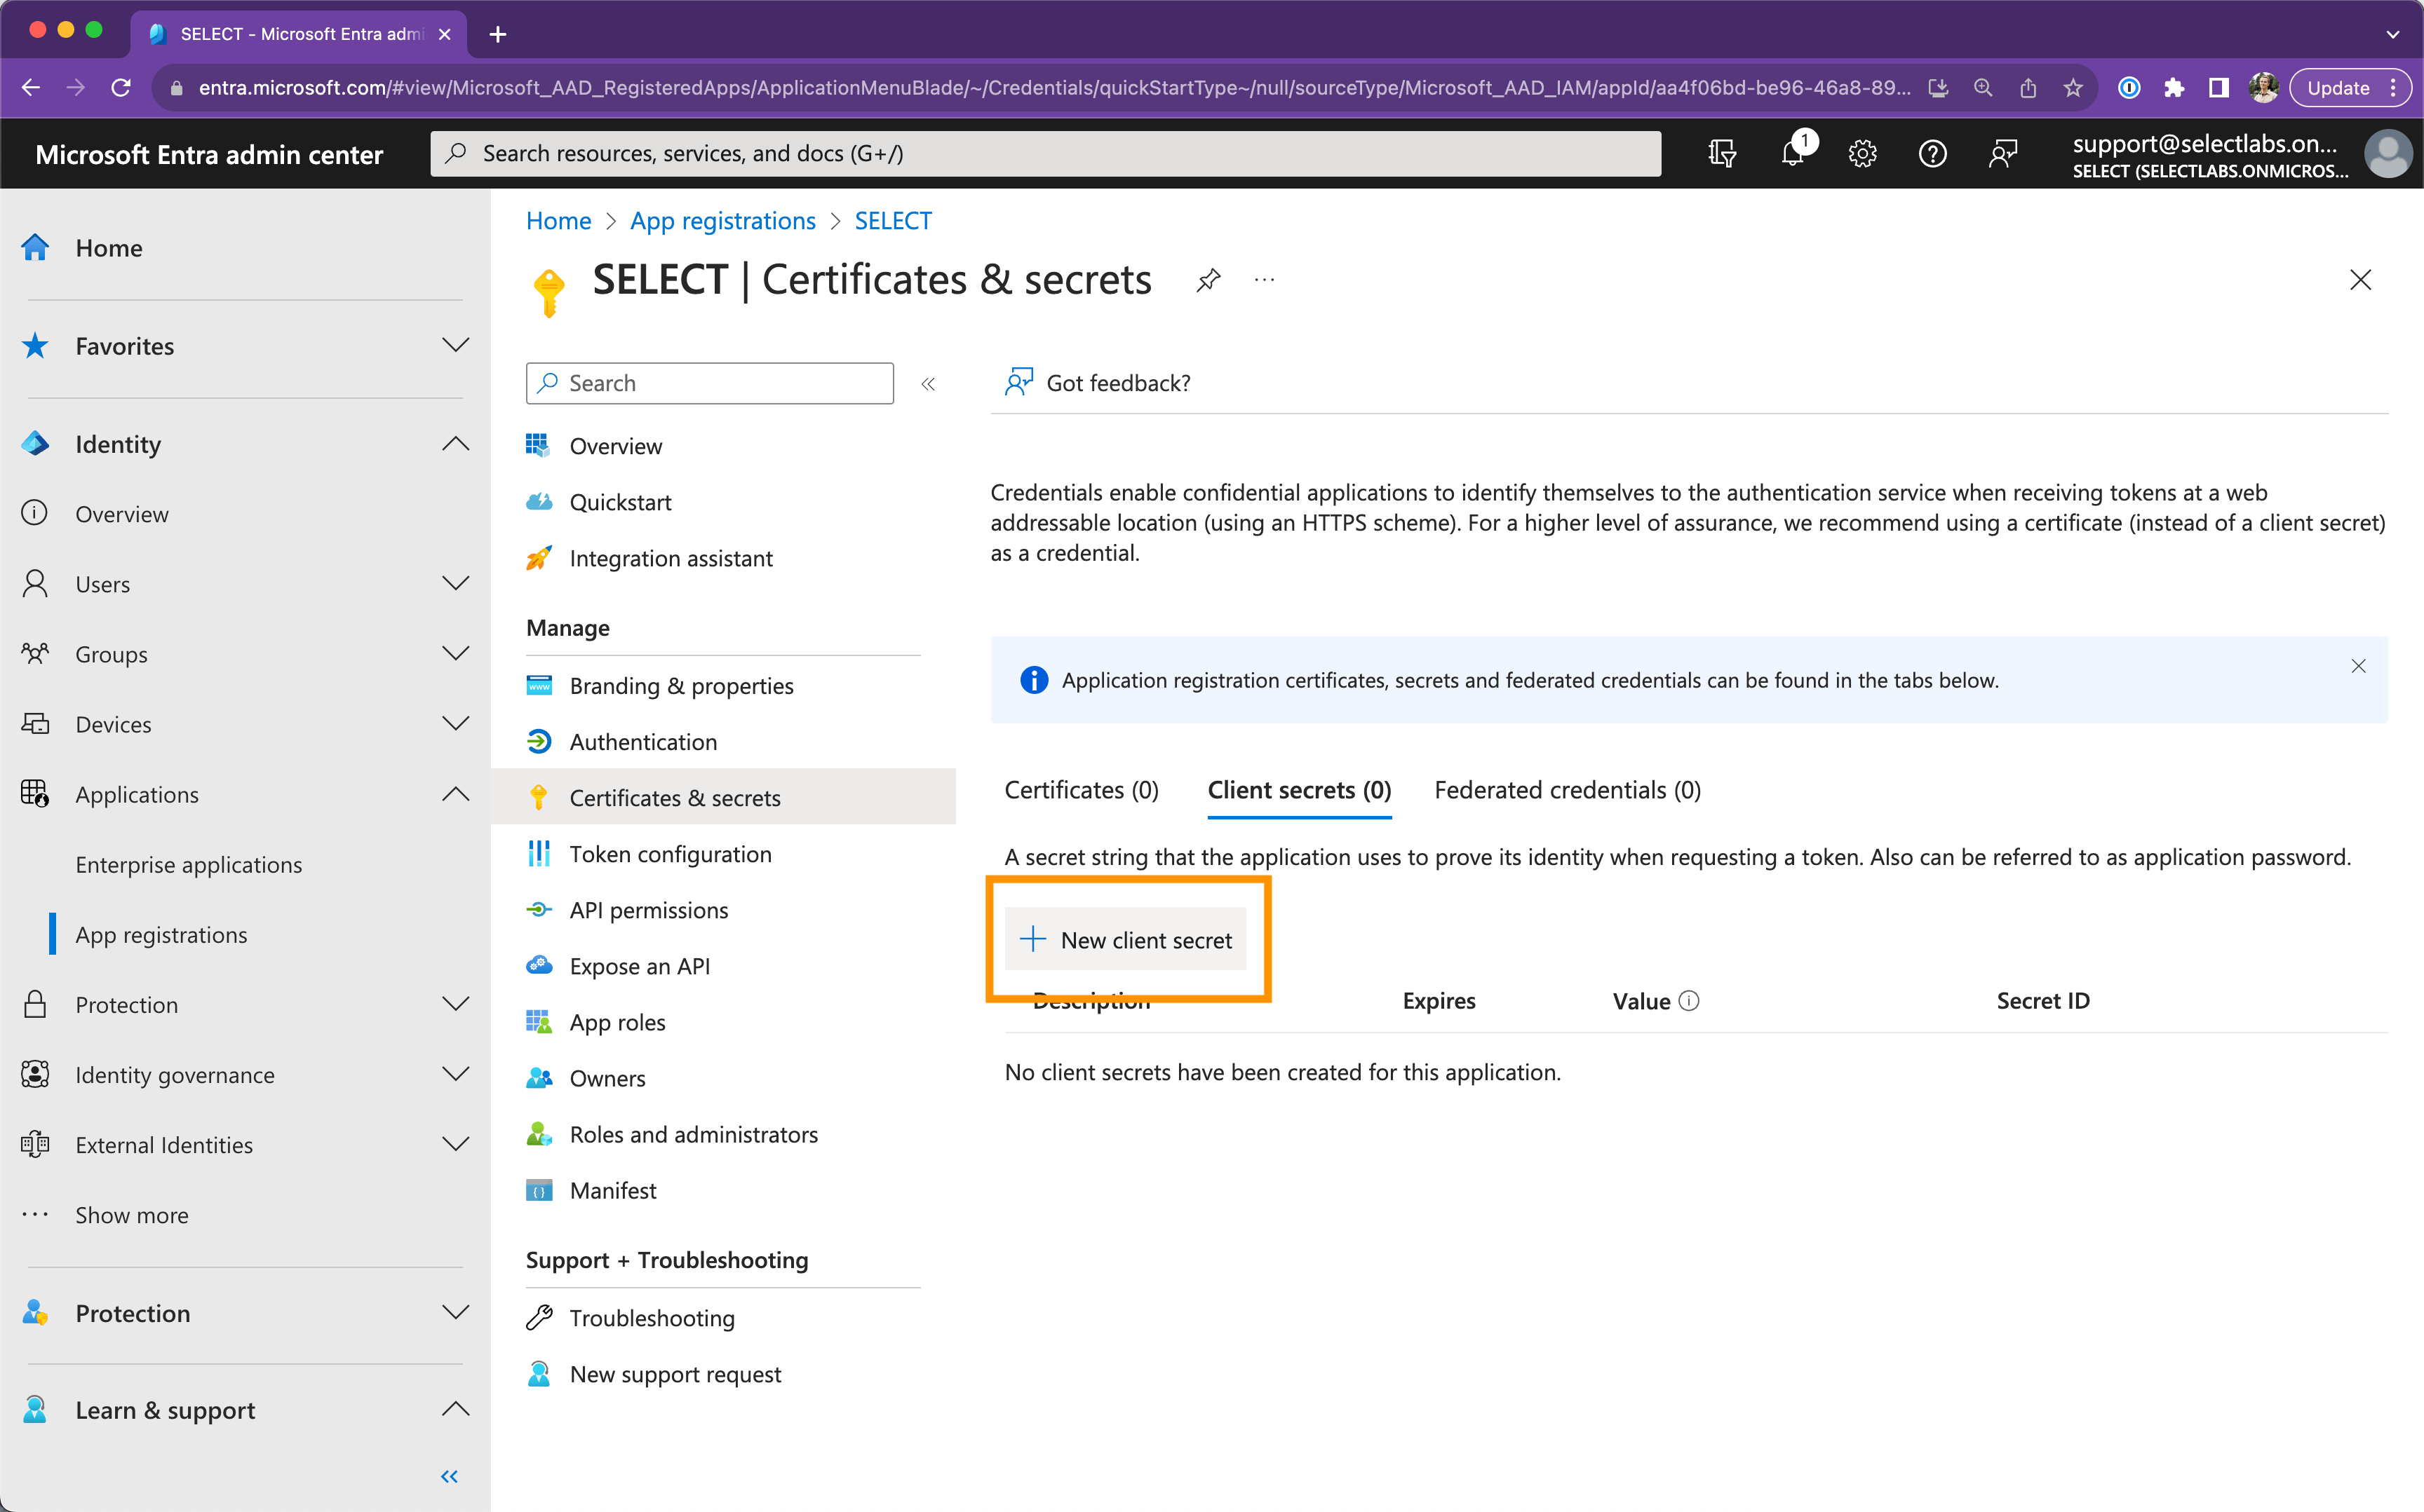Image resolution: width=2424 pixels, height=1512 pixels.
Task: Open the blade's more options ellipsis
Action: point(1265,280)
